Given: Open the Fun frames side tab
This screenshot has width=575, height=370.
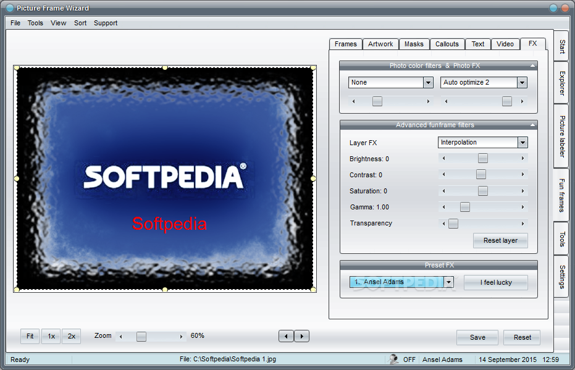Looking at the screenshot, I should coord(561,195).
